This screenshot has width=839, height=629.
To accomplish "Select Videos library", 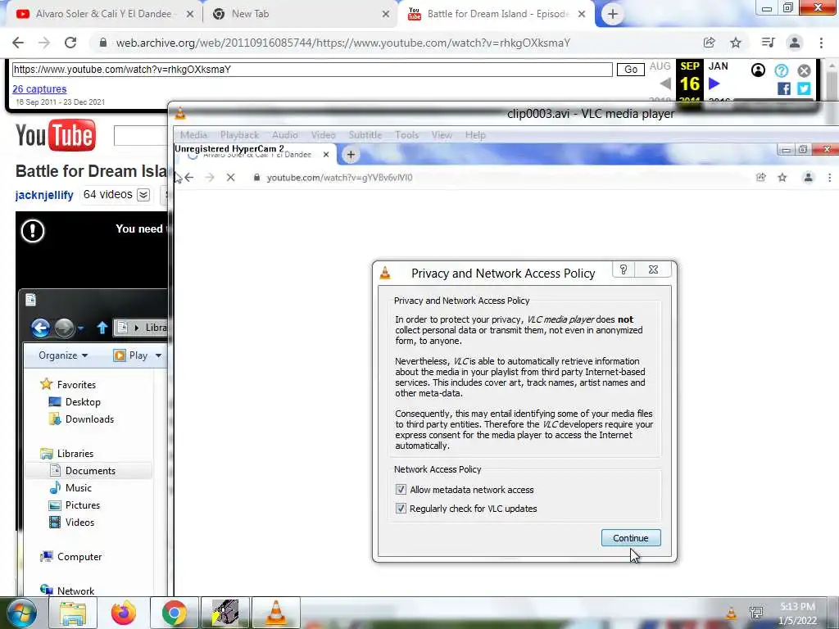I will tap(79, 522).
